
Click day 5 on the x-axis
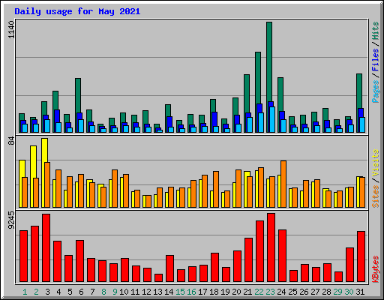[x=70, y=292]
